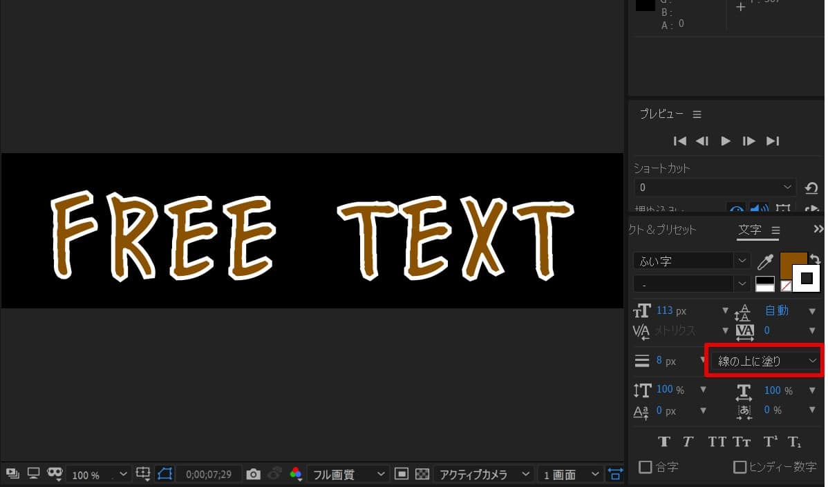
Task: Switch to the 文字 character tab
Action: coord(750,230)
